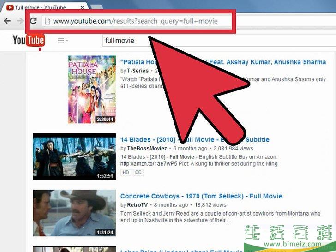Click the 2:20:44 duration badge
This screenshot has height=252, width=336.
coord(105,120)
